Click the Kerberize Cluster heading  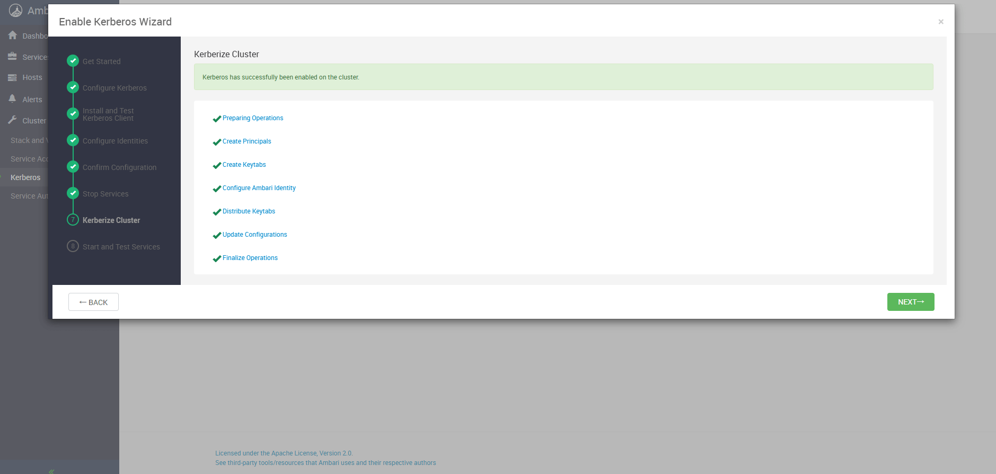click(226, 54)
